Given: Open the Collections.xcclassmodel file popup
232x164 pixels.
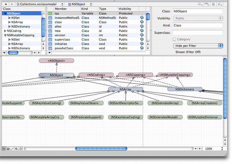Looking at the screenshot, I should (40, 4).
